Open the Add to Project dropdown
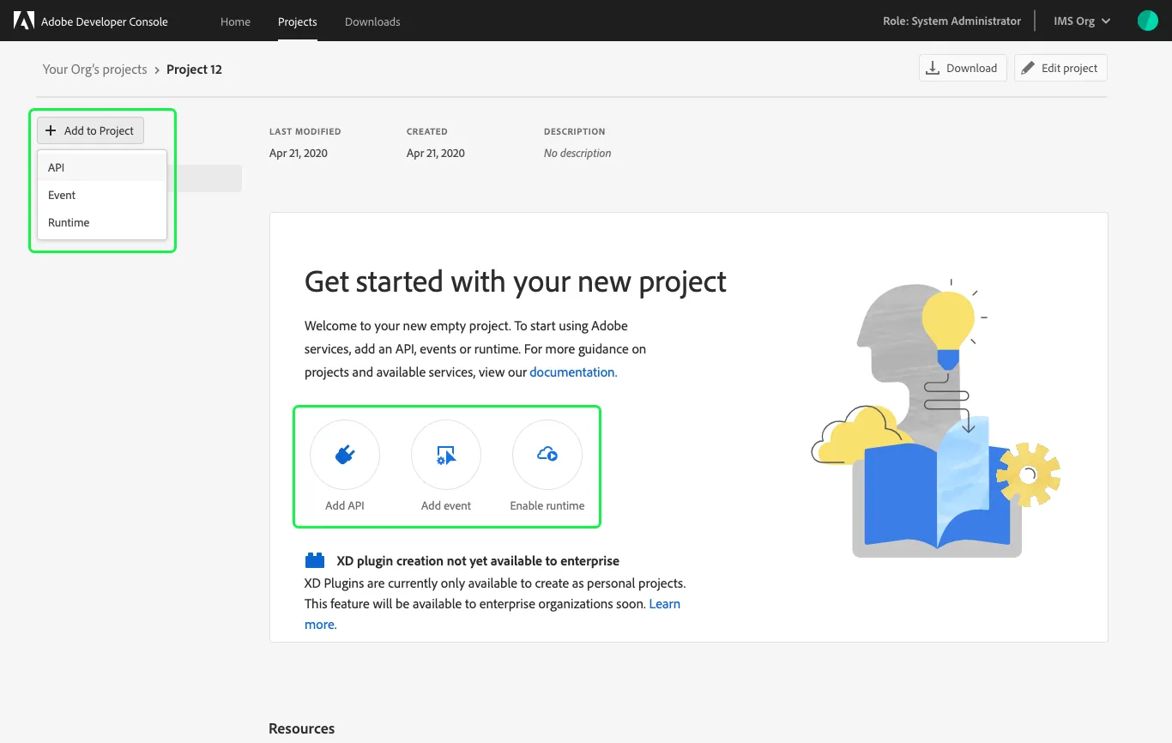The image size is (1172, 743). tap(90, 130)
